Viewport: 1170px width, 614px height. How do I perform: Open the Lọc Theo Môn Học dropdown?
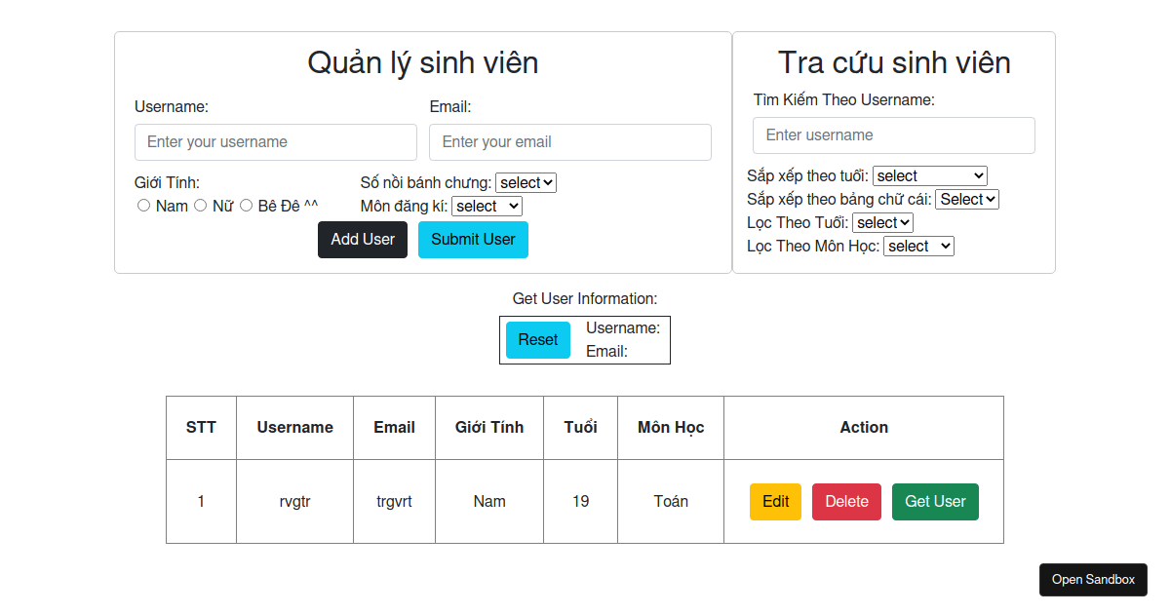pos(918,247)
